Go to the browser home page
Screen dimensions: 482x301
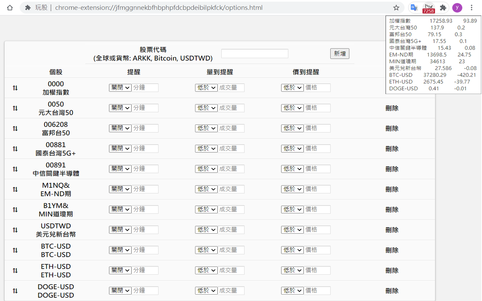click(x=10, y=8)
